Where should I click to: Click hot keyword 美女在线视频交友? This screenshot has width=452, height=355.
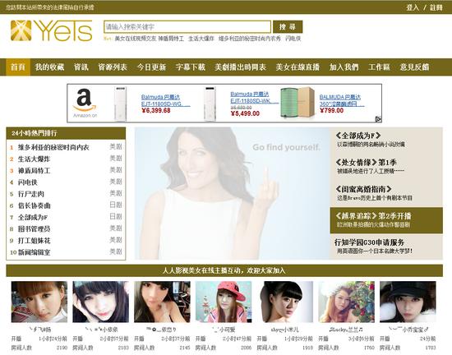(x=136, y=39)
